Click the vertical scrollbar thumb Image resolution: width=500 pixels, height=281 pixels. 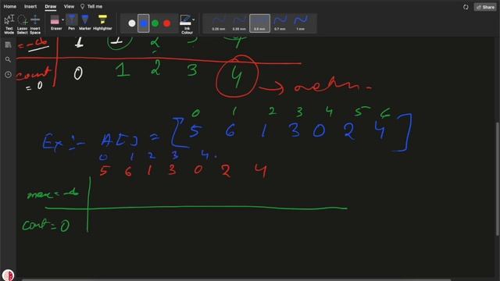[x=497, y=180]
